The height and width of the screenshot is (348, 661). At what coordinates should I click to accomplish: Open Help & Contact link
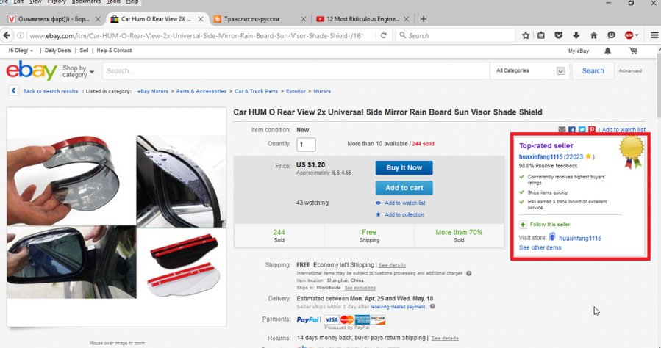(114, 51)
